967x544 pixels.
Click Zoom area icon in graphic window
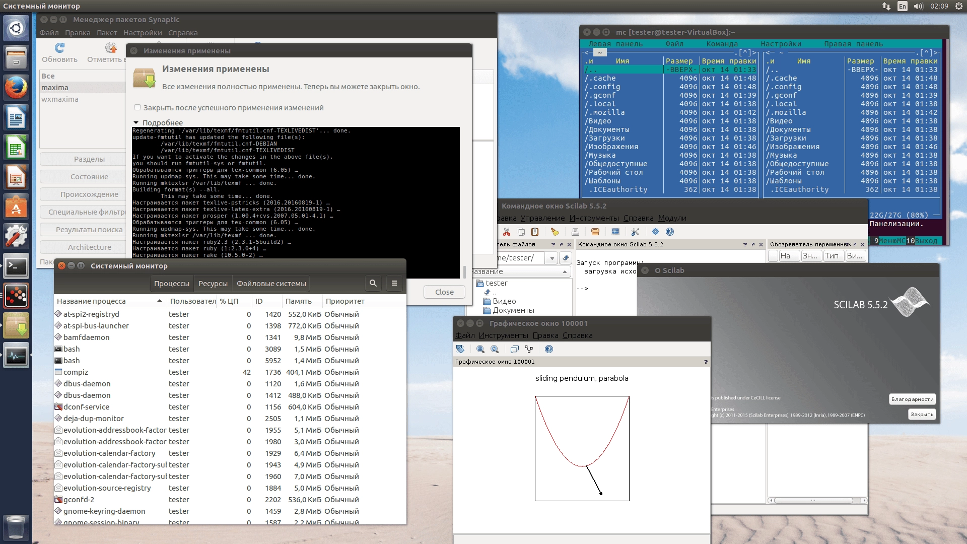480,349
